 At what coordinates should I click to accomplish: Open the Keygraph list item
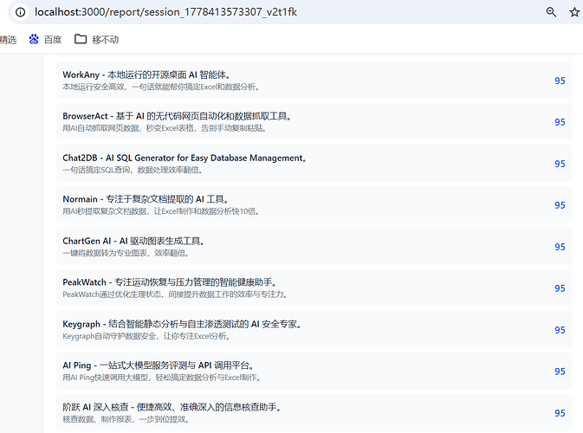(x=314, y=330)
